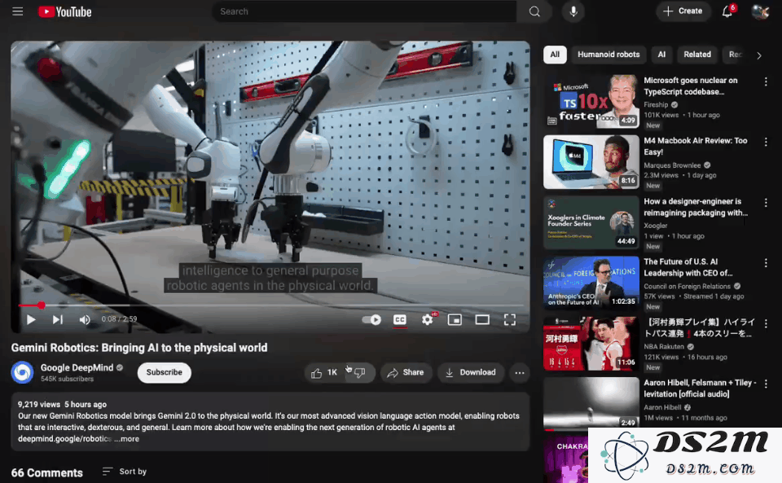782x483 pixels.
Task: Share the video
Action: (406, 372)
